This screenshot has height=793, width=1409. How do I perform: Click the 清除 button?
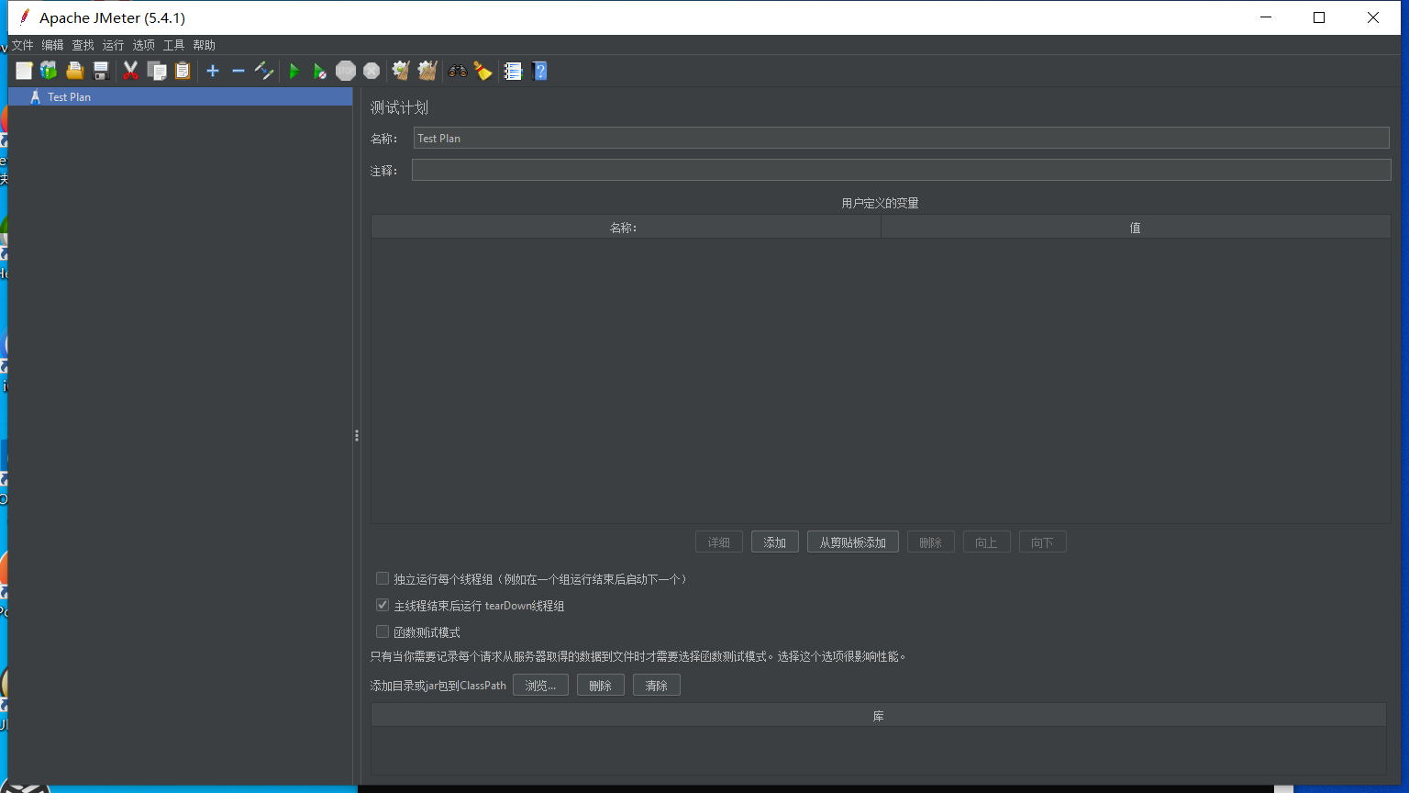(657, 685)
